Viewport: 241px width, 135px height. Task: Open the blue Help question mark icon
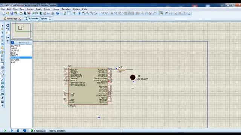[58, 13]
